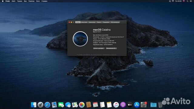Open Photos colorful flower icon in Dock

pyautogui.click(x=82, y=105)
